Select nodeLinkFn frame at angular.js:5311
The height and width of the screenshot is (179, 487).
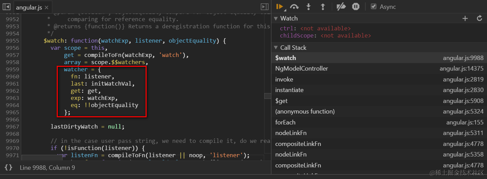pos(379,133)
